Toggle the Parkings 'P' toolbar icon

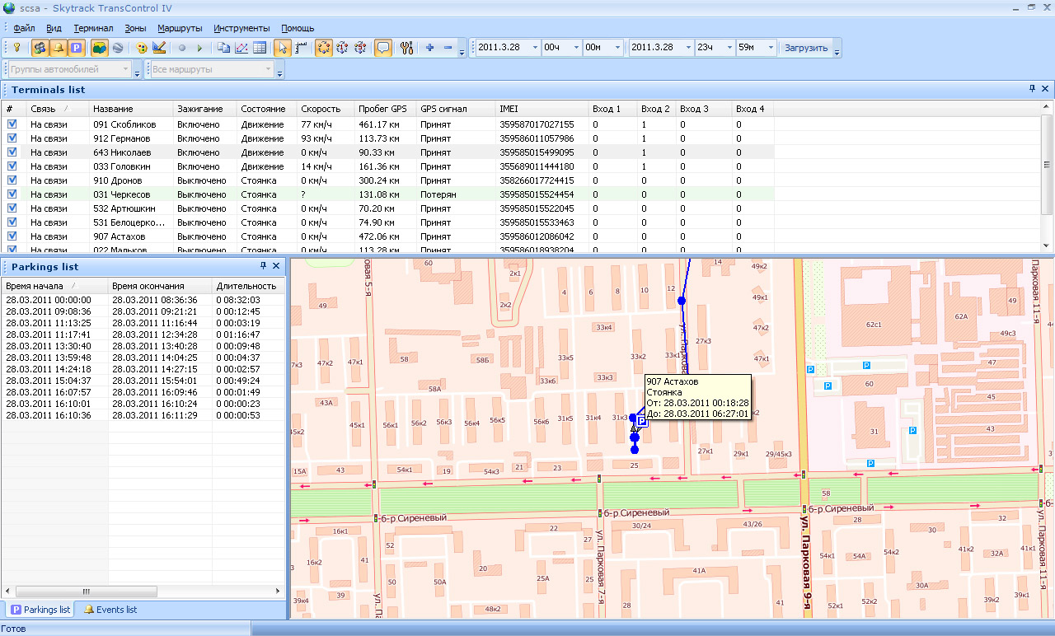[x=76, y=48]
